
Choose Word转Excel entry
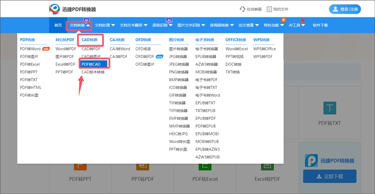coord(237,49)
